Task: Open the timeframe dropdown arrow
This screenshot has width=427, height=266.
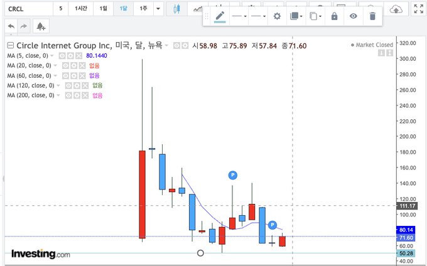Action: click(x=158, y=9)
